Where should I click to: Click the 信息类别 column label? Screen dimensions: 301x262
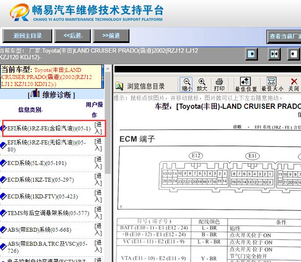[30, 110]
